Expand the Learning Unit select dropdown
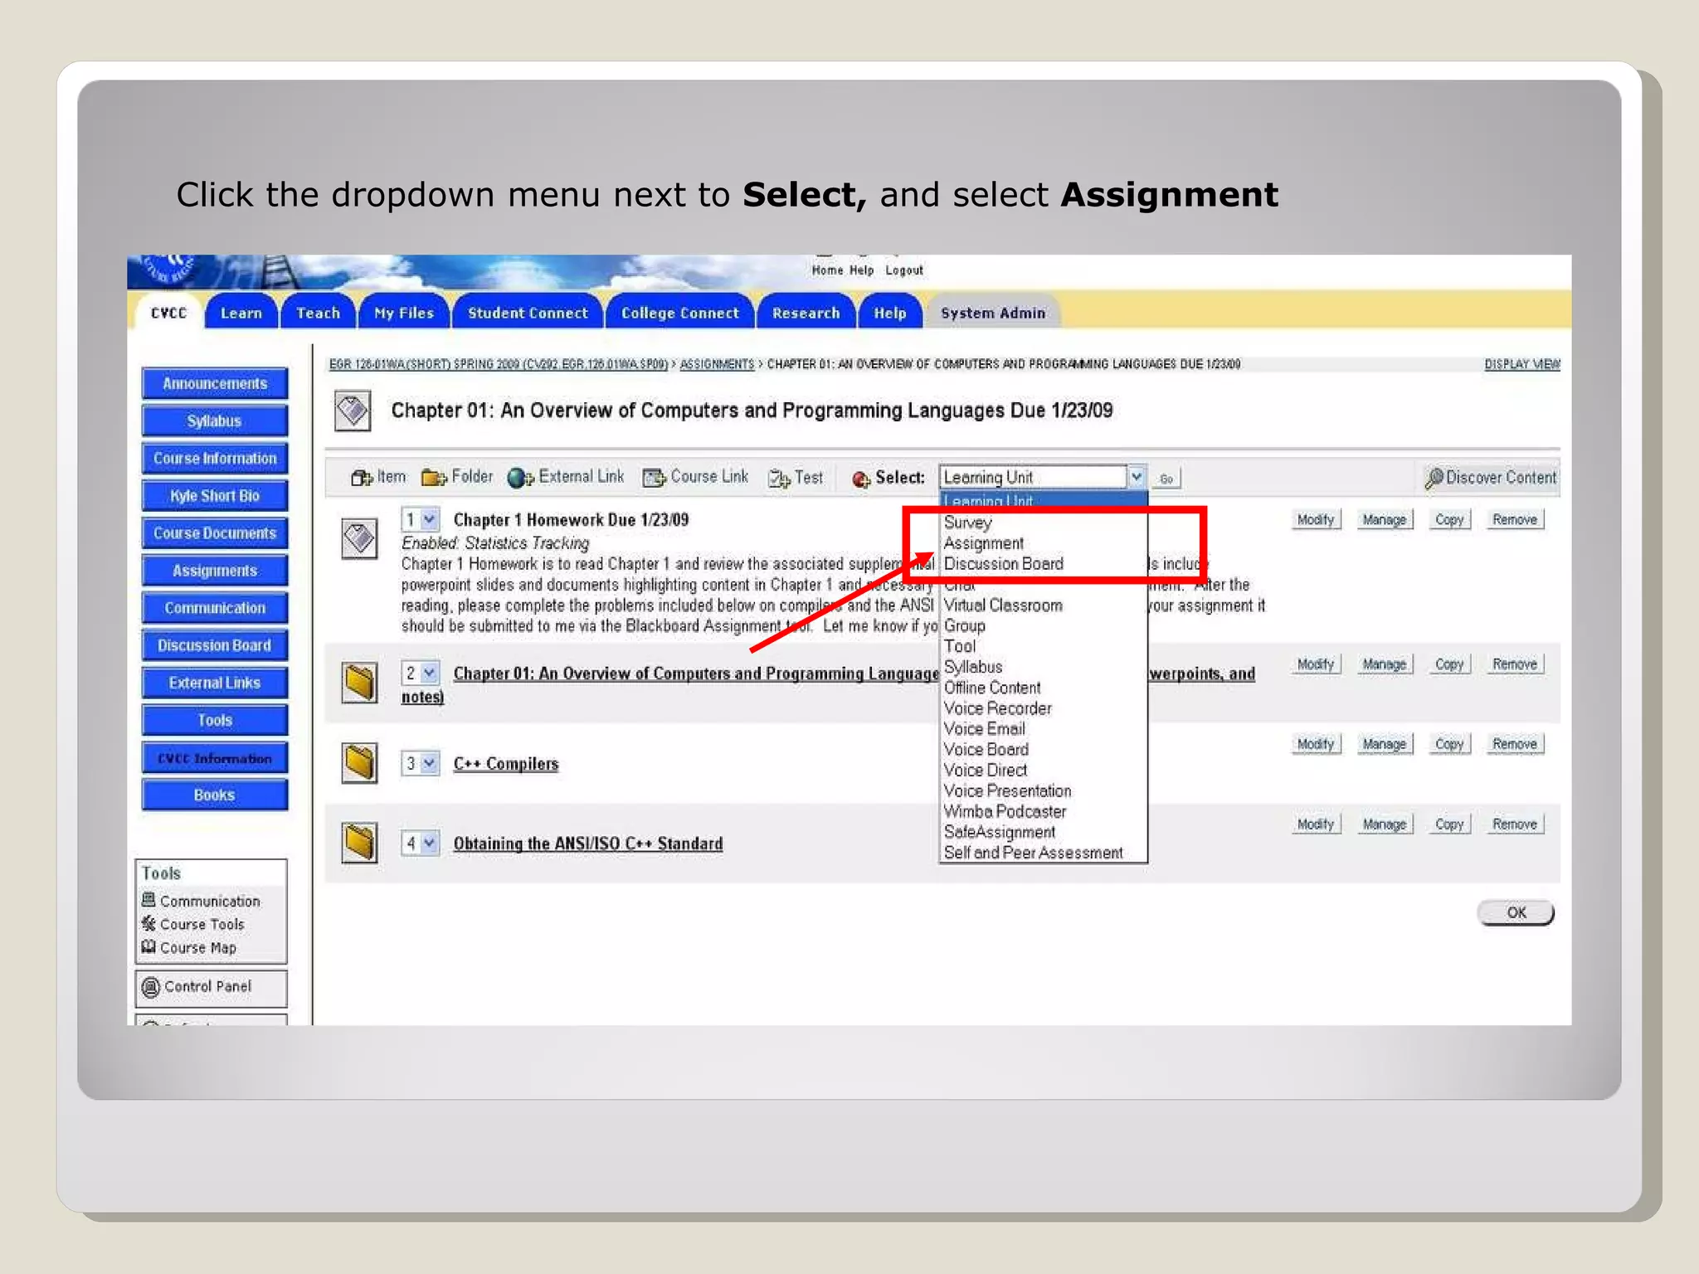This screenshot has width=1699, height=1274. (1137, 477)
